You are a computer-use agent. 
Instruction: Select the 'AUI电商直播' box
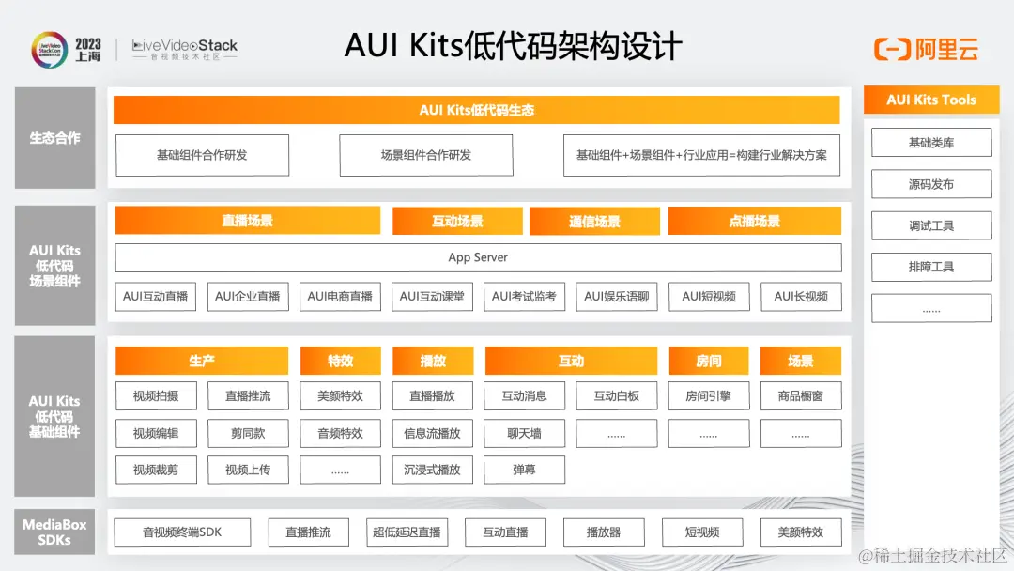click(340, 297)
